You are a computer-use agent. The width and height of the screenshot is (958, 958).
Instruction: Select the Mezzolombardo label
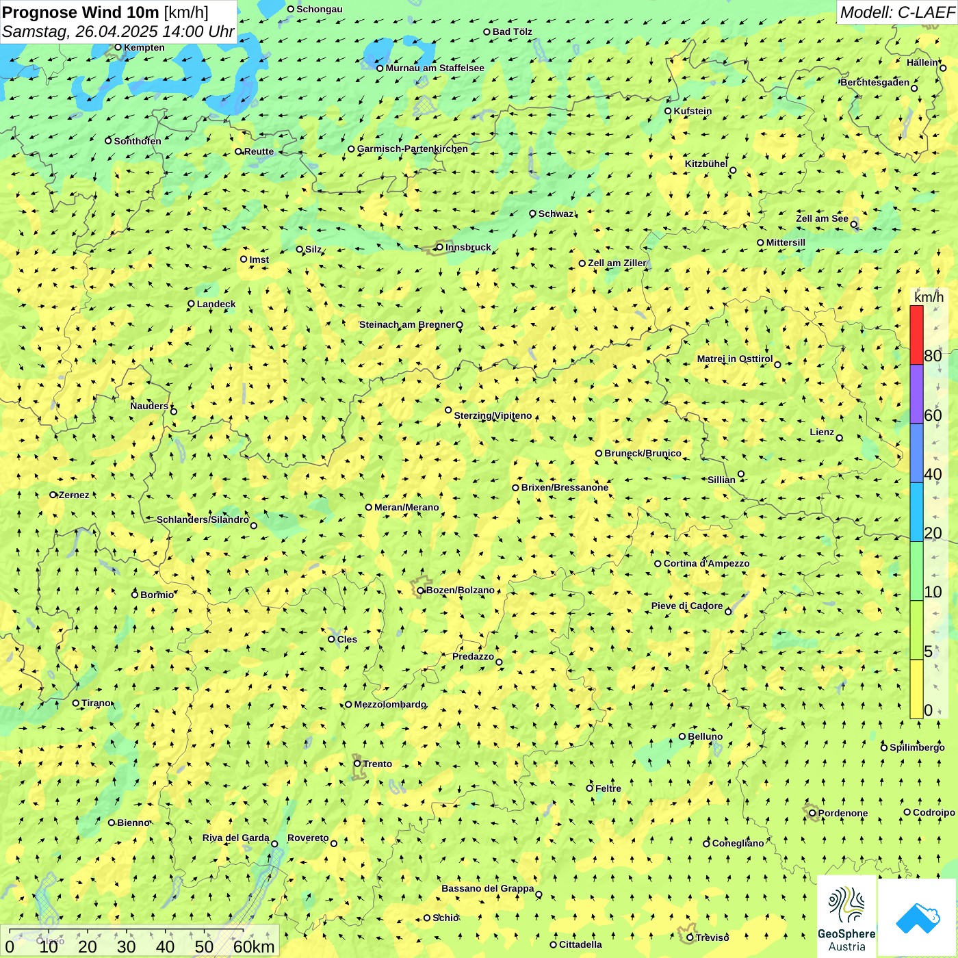pyautogui.click(x=389, y=704)
